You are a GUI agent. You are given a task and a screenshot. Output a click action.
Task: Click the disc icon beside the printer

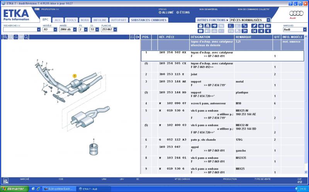207,26
